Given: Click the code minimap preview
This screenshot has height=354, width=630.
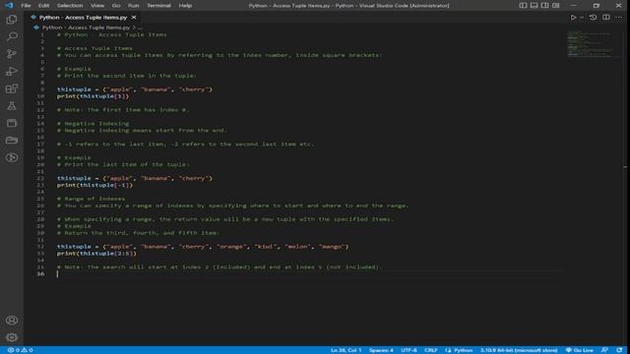Looking at the screenshot, I should point(591,44).
